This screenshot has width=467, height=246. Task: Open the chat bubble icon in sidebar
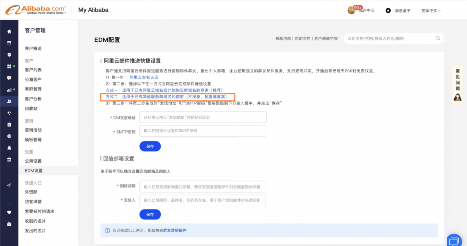click(x=9, y=78)
